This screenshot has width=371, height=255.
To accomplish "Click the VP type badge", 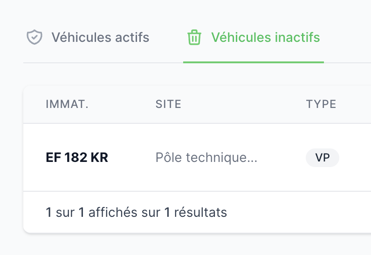I will [323, 158].
